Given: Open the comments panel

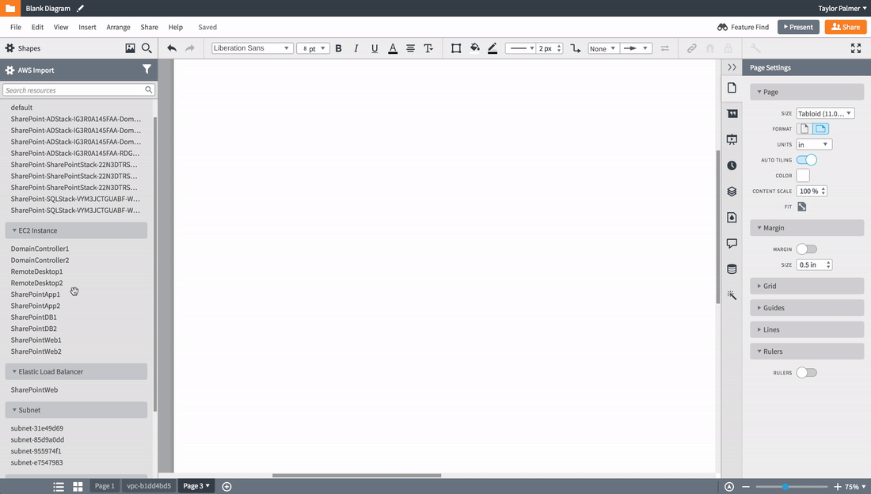Looking at the screenshot, I should [732, 243].
